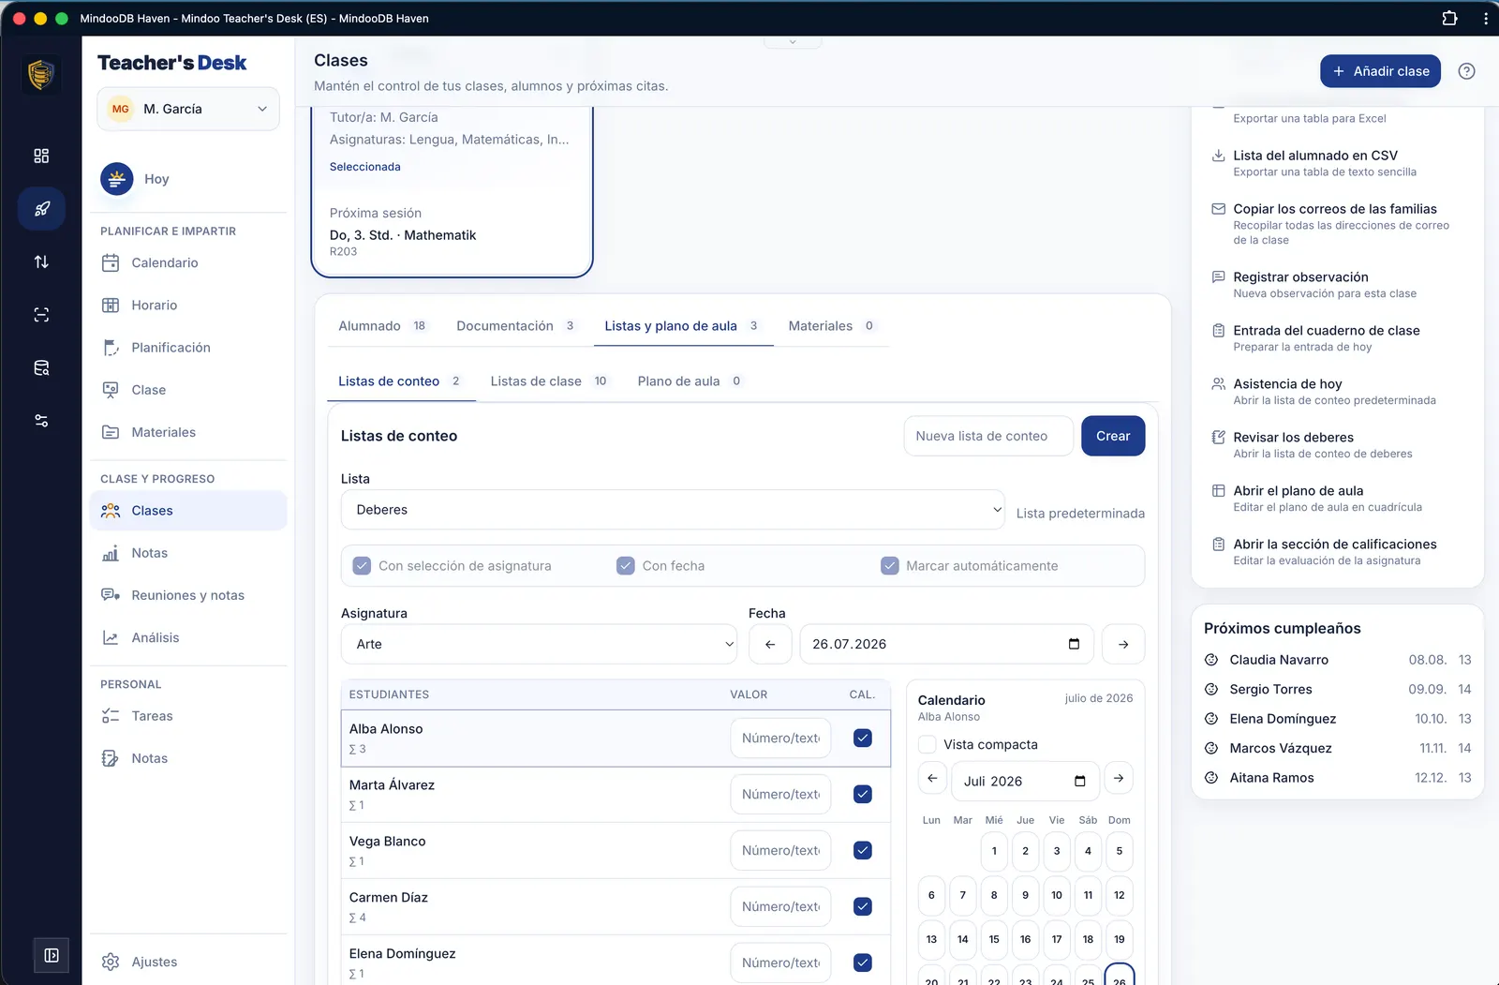Open the Listas de clase sub-tab
The width and height of the screenshot is (1499, 985).
click(548, 381)
